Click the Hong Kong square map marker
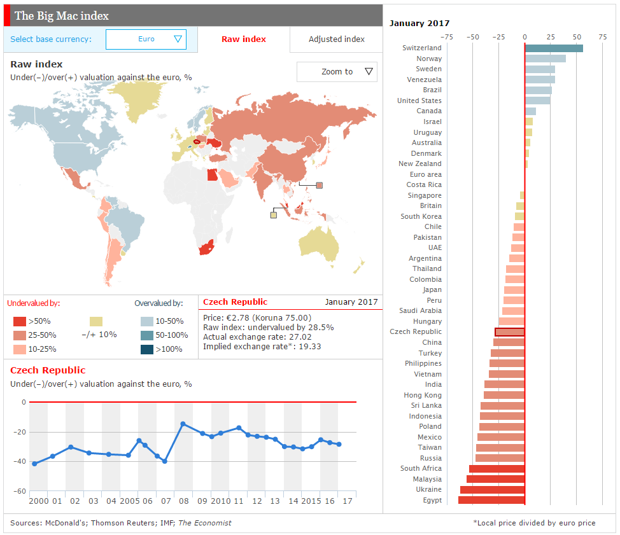Viewport: 620px width, 535px height. point(320,185)
